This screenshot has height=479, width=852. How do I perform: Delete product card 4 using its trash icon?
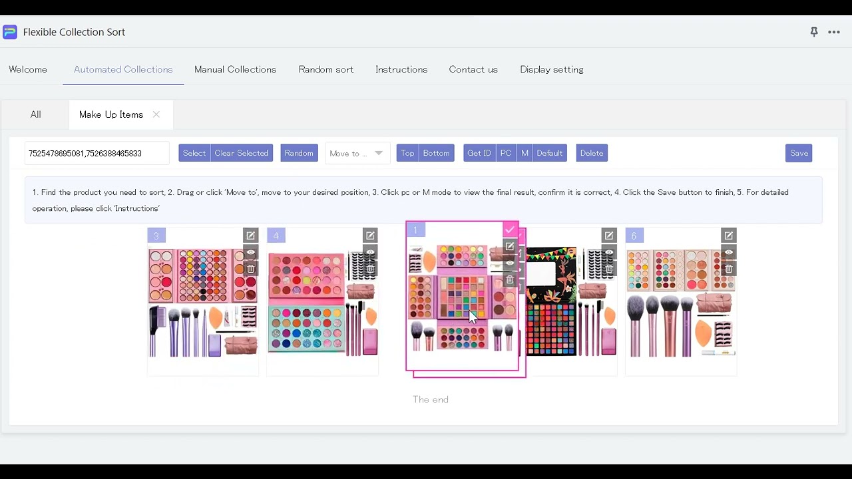(x=370, y=268)
